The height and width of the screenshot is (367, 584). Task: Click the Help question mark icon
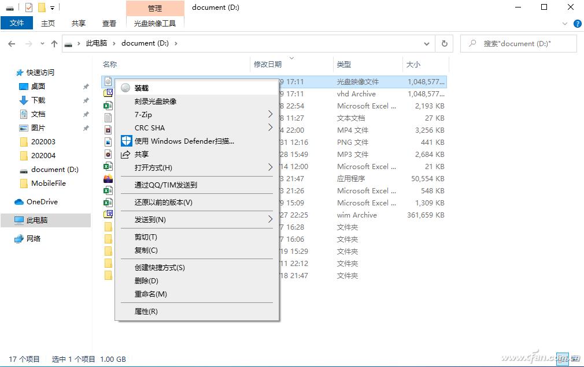(576, 24)
